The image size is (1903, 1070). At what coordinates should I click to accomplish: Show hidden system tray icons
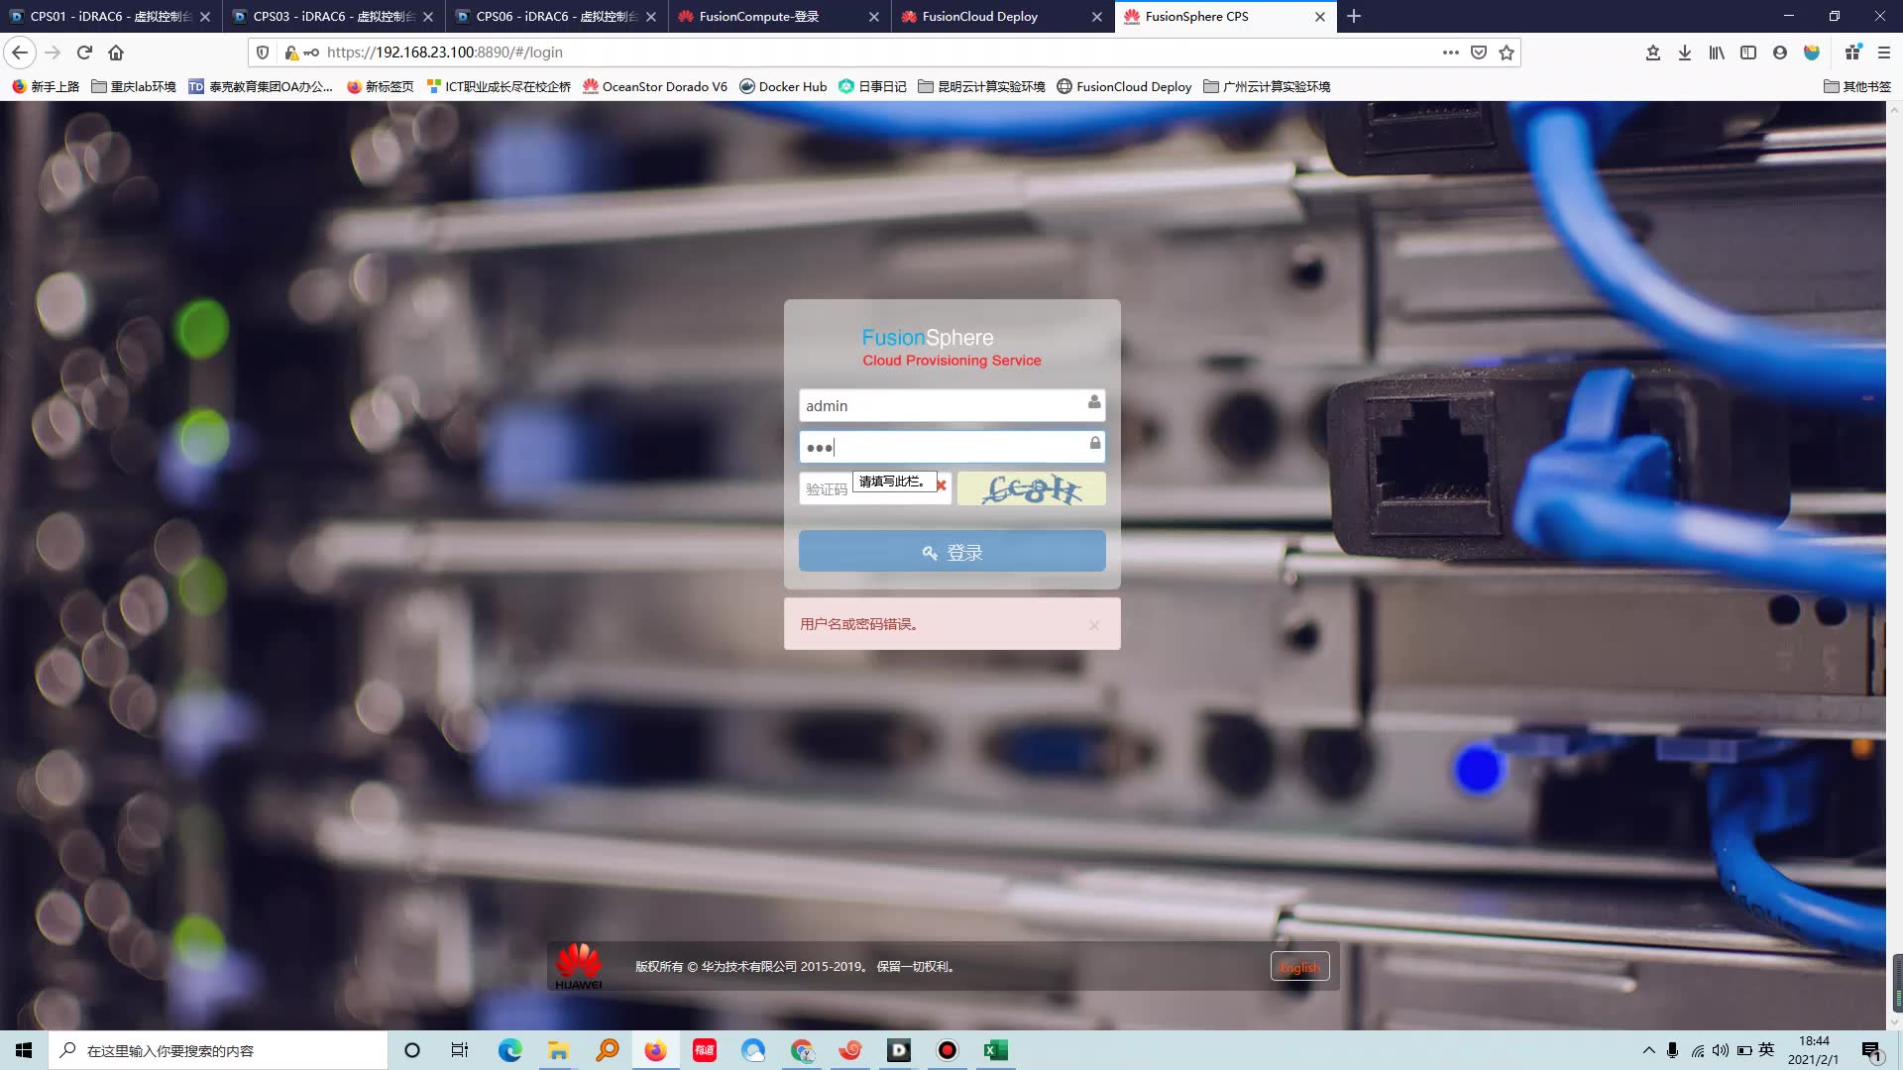tap(1648, 1050)
